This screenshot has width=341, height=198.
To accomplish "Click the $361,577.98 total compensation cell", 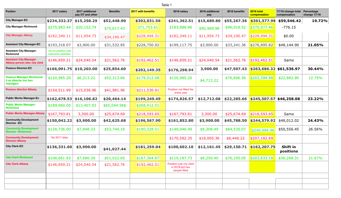I will tap(263, 21).
